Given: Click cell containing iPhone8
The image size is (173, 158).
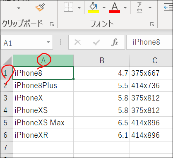Looking at the screenshot, I should [x=43, y=73].
